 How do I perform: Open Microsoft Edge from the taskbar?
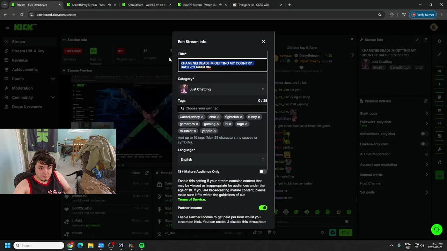(80, 245)
